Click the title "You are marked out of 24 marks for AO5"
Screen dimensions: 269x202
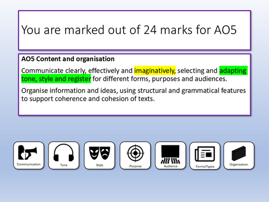point(129,30)
